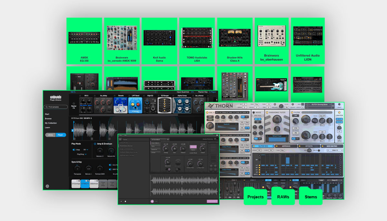The height and width of the screenshot is (221, 387).
Task: Click the Saturation knob in mastering window
Action: [x=168, y=162]
